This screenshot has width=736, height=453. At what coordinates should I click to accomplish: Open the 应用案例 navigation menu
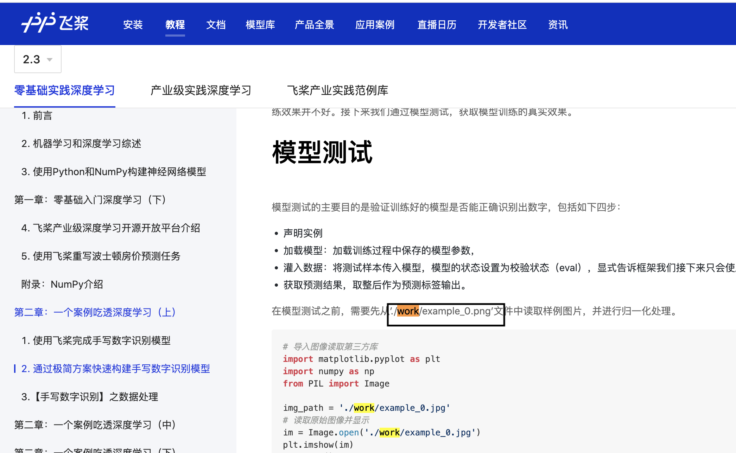[375, 25]
